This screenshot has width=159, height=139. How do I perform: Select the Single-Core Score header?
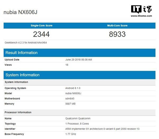[x=42, y=26]
